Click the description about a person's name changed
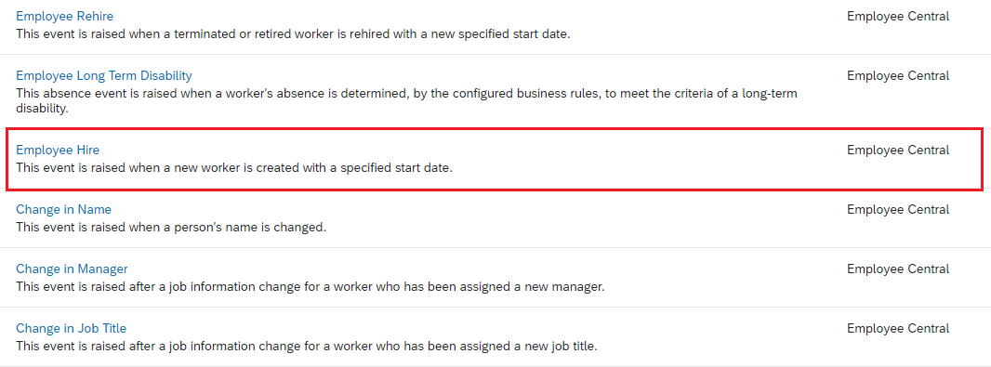Viewport: 991px width, 367px height. [171, 228]
